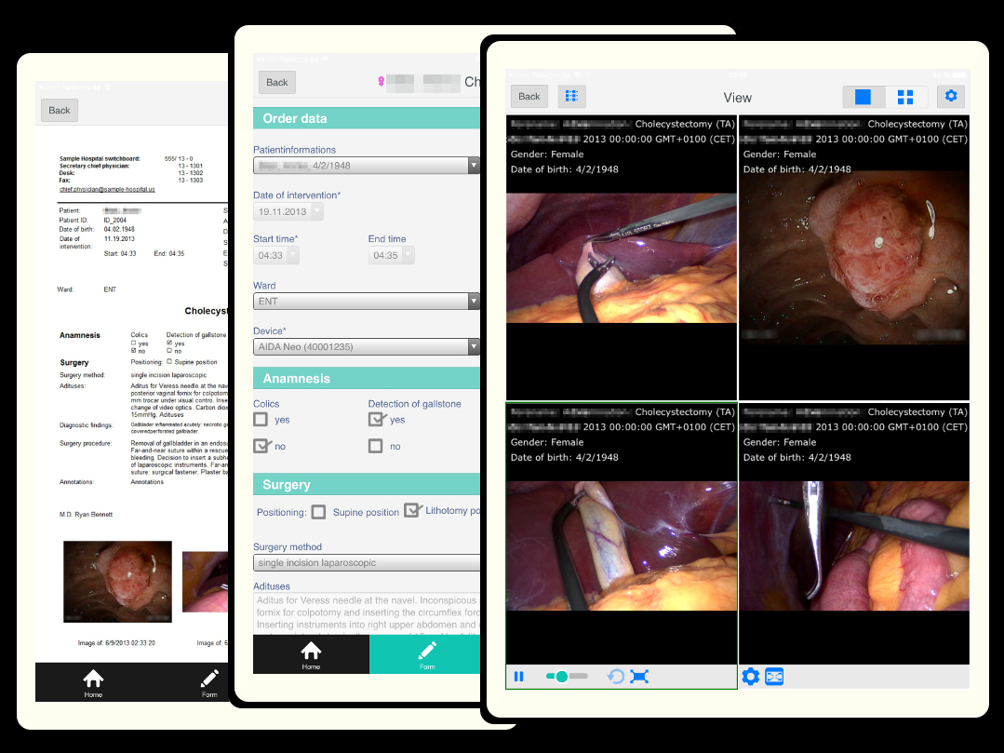Switch to four-tile grid layout
This screenshot has width=1004, height=753.
click(x=904, y=97)
